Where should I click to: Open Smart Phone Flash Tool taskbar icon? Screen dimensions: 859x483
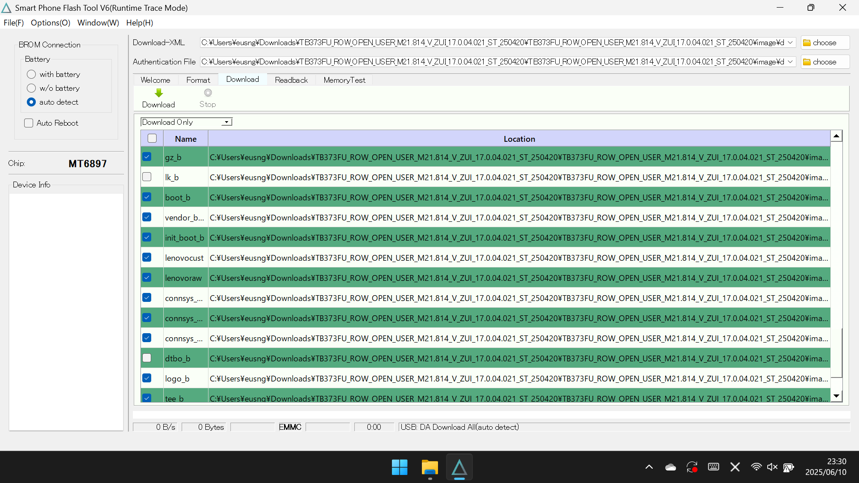pos(459,467)
